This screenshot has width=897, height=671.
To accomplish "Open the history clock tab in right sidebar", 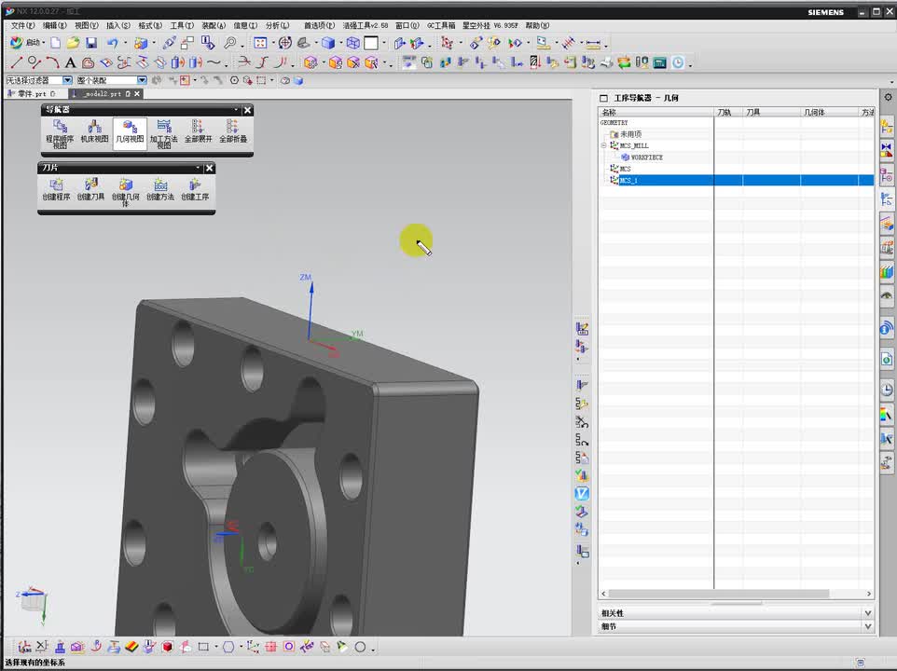I will coord(887,390).
